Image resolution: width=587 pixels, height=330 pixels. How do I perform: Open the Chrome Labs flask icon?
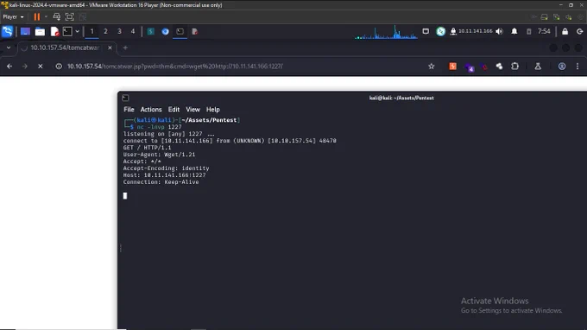pyautogui.click(x=538, y=67)
